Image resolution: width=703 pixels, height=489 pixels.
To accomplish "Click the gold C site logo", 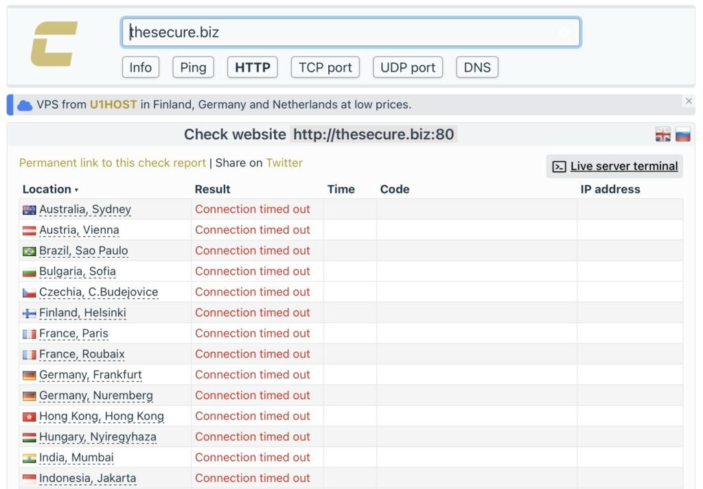I will coord(54,44).
